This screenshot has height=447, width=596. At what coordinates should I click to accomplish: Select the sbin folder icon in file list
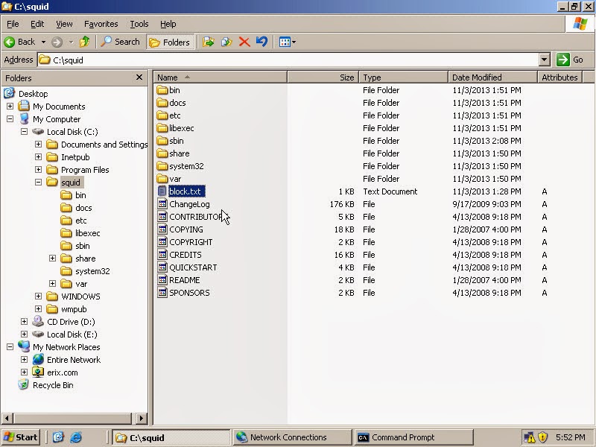click(x=162, y=141)
